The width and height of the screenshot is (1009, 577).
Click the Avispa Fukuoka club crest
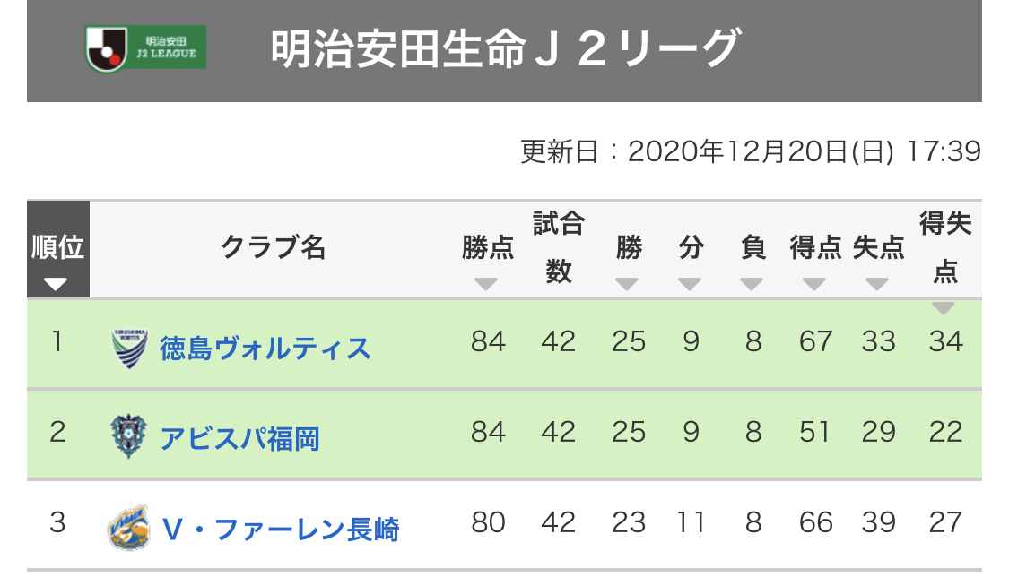(x=128, y=435)
